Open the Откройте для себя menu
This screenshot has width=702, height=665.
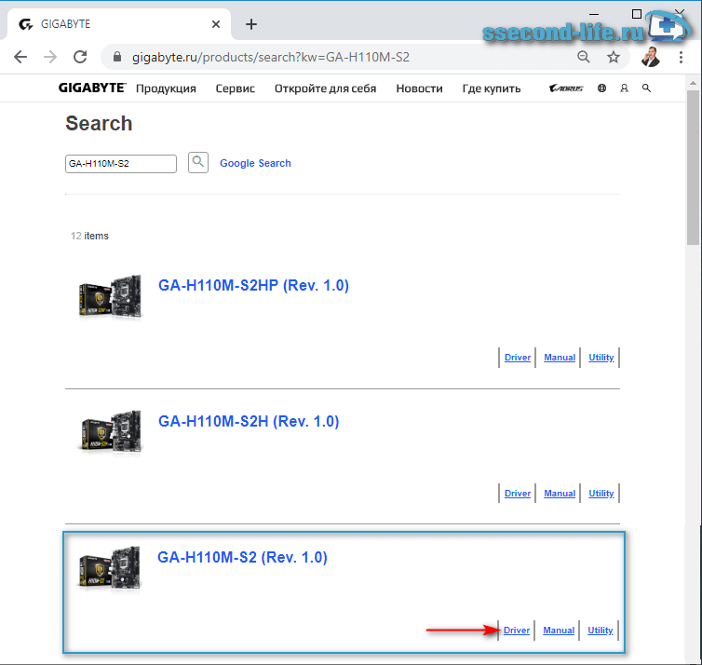coord(326,88)
